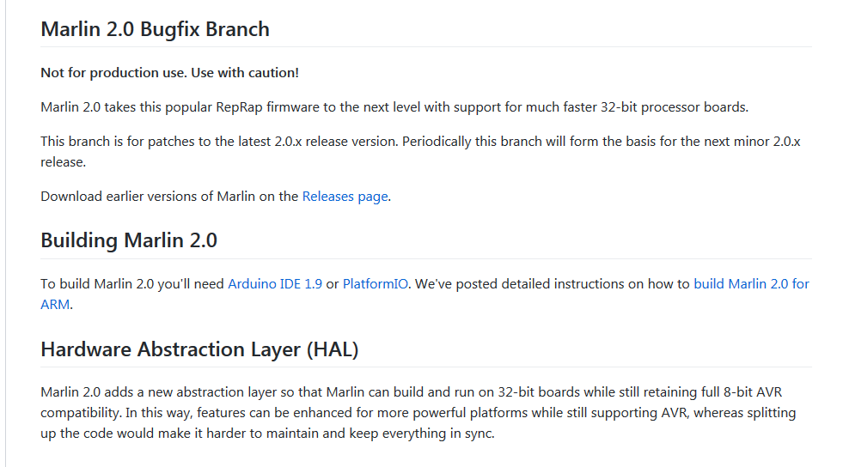The width and height of the screenshot is (843, 467).
Task: Click the 'Periodically this branch will form' sentence
Action: [601, 142]
